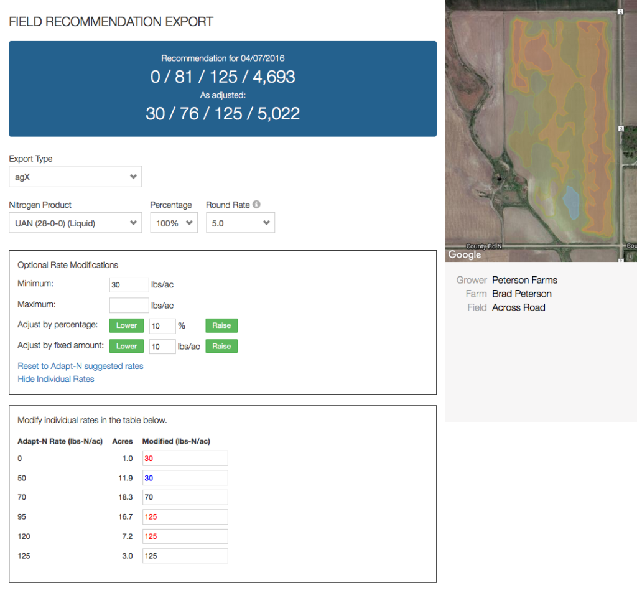Screen dimensions: 637x593
Task: Click the fixed amount adjustment value field
Action: [x=162, y=347]
